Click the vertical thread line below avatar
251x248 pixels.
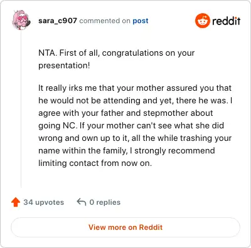click(21, 108)
